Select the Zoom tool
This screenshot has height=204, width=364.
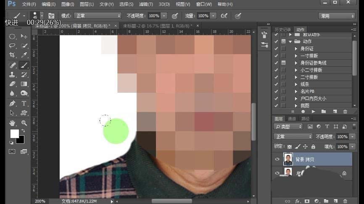click(x=24, y=123)
